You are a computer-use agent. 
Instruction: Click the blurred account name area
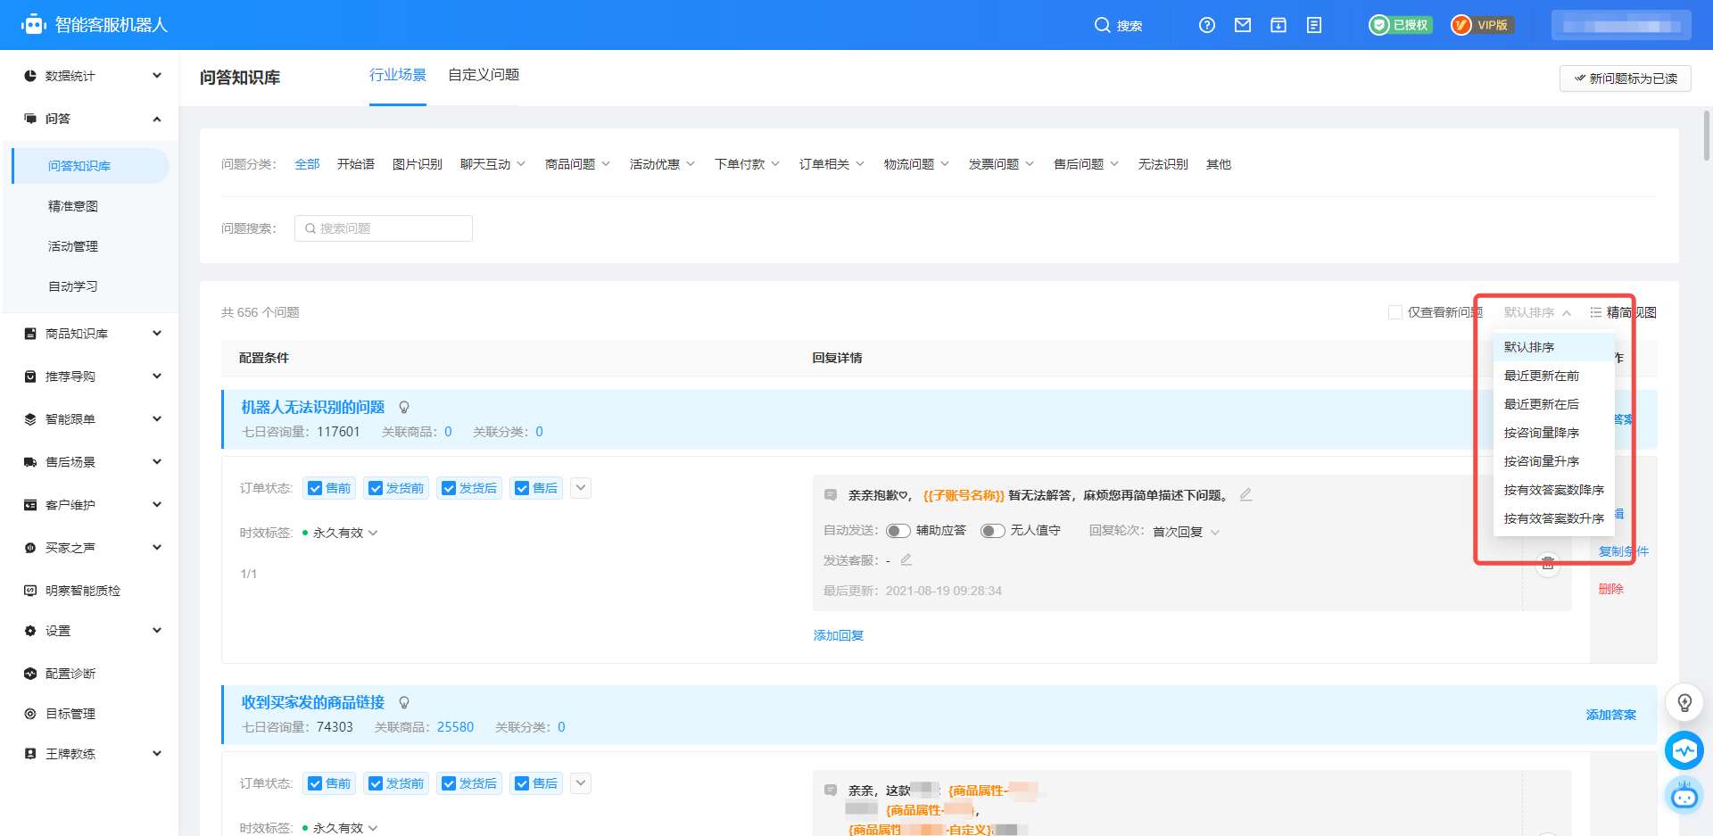1621,25
